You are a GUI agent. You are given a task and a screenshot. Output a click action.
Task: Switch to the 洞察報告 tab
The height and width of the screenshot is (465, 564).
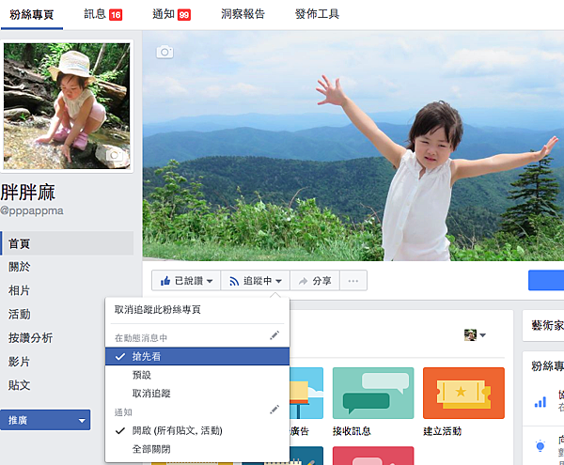(x=243, y=14)
